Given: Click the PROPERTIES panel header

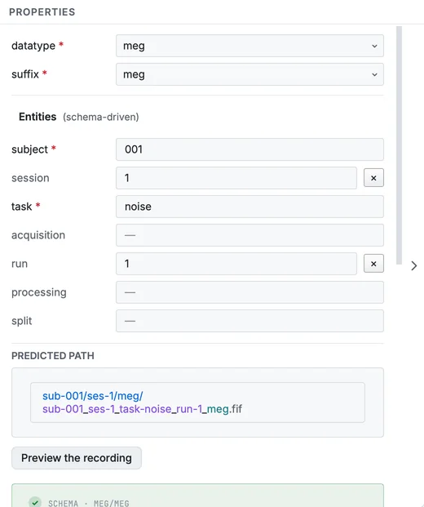Looking at the screenshot, I should tap(42, 12).
